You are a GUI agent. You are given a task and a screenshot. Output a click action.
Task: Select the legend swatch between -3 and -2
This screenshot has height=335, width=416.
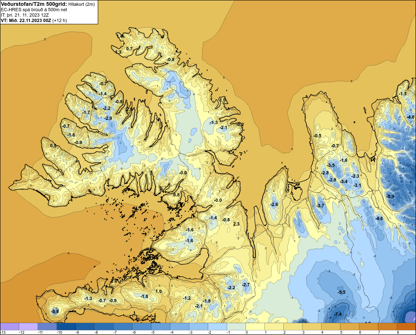(198, 326)
